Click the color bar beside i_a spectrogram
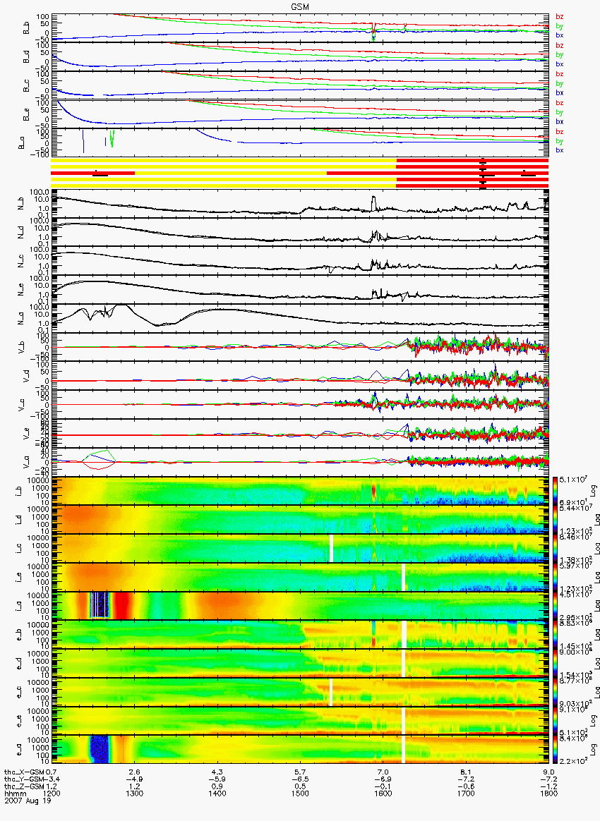The image size is (600, 821). 554,606
